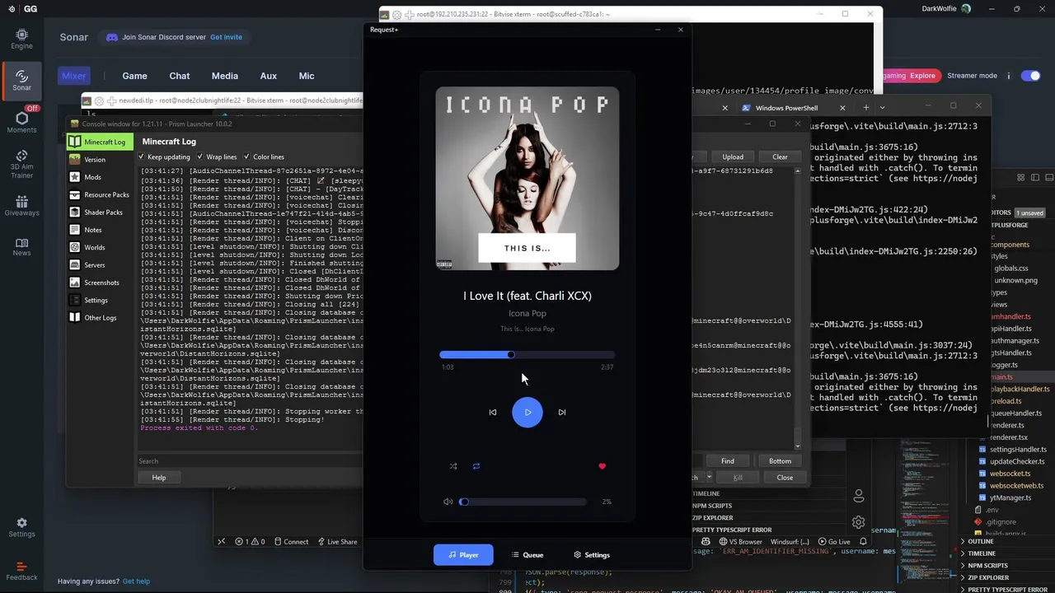Open Giveaways in the GG sidebar
This screenshot has width=1055, height=593.
click(x=21, y=206)
